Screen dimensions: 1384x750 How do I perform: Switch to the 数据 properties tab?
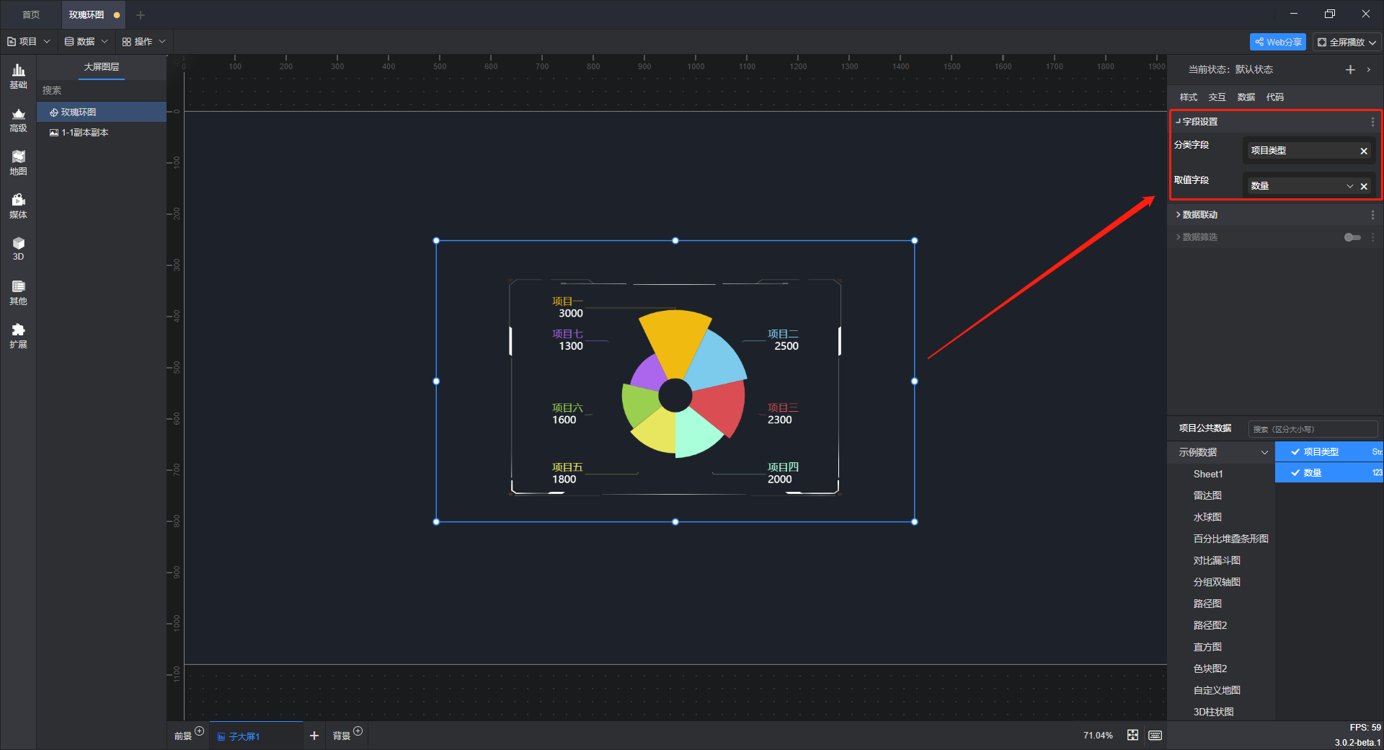[1246, 97]
